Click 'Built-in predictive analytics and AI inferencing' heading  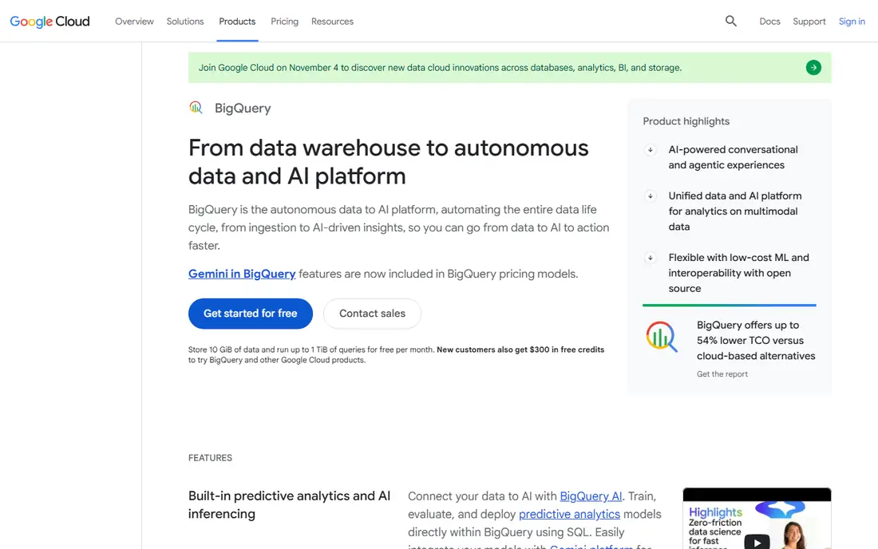point(289,505)
